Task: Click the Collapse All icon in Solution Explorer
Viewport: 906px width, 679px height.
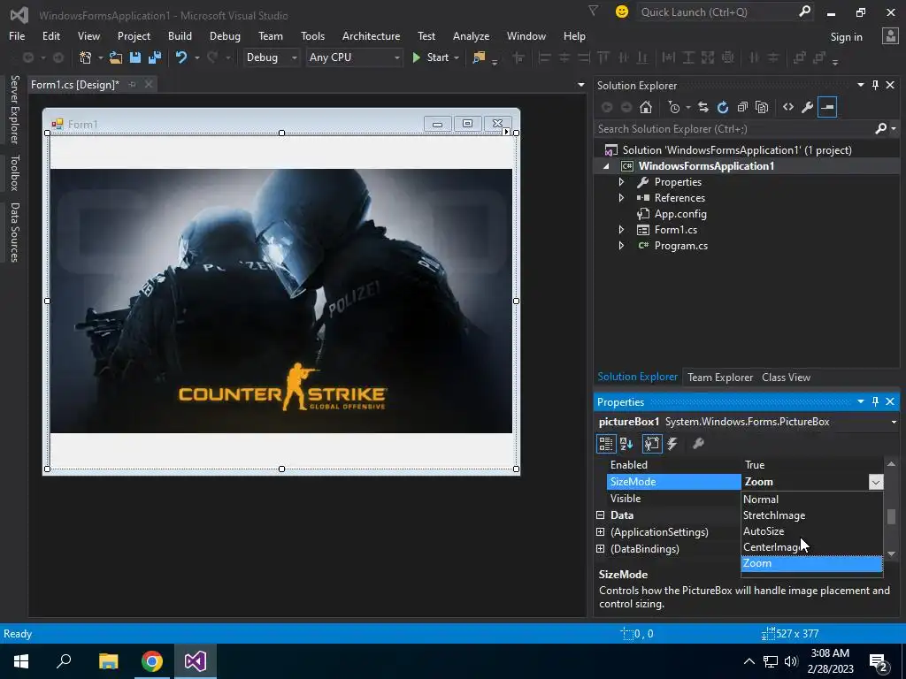Action: (x=742, y=107)
